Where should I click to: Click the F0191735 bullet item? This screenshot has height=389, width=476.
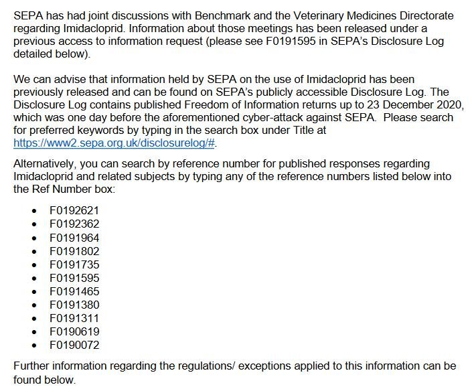(74, 264)
